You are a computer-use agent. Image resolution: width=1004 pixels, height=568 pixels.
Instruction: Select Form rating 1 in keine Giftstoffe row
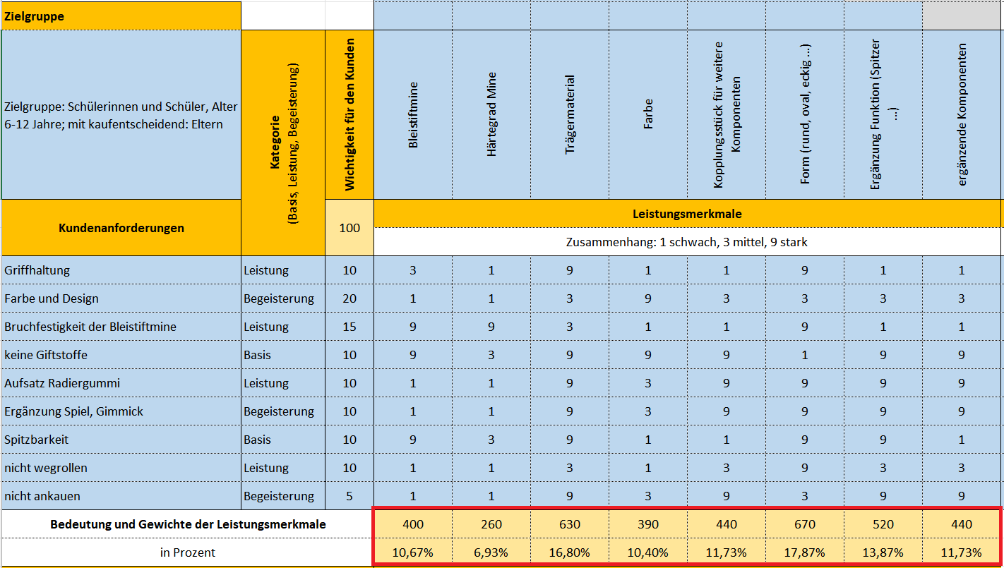(x=805, y=355)
